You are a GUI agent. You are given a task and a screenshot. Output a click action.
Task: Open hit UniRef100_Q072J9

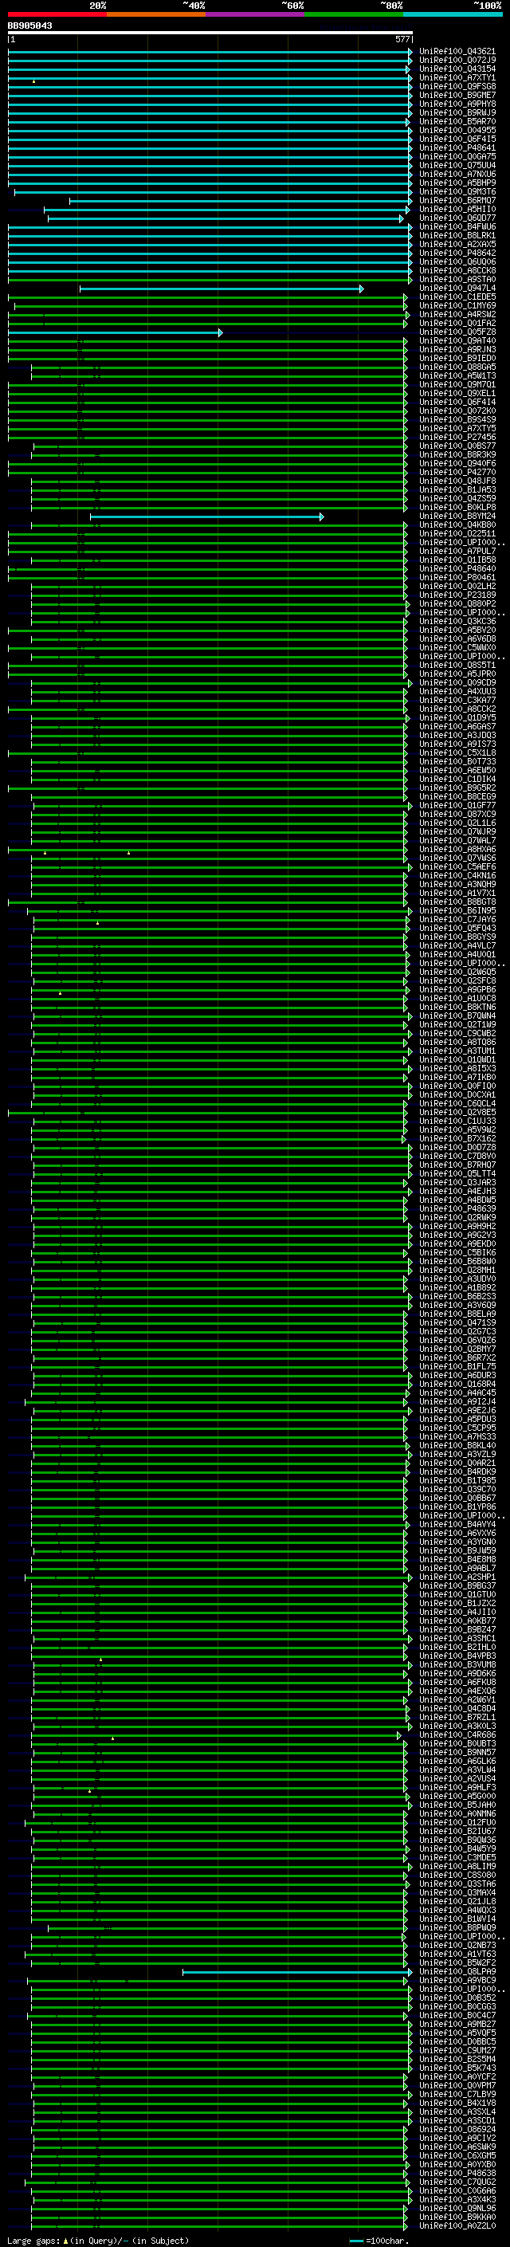coord(457,61)
